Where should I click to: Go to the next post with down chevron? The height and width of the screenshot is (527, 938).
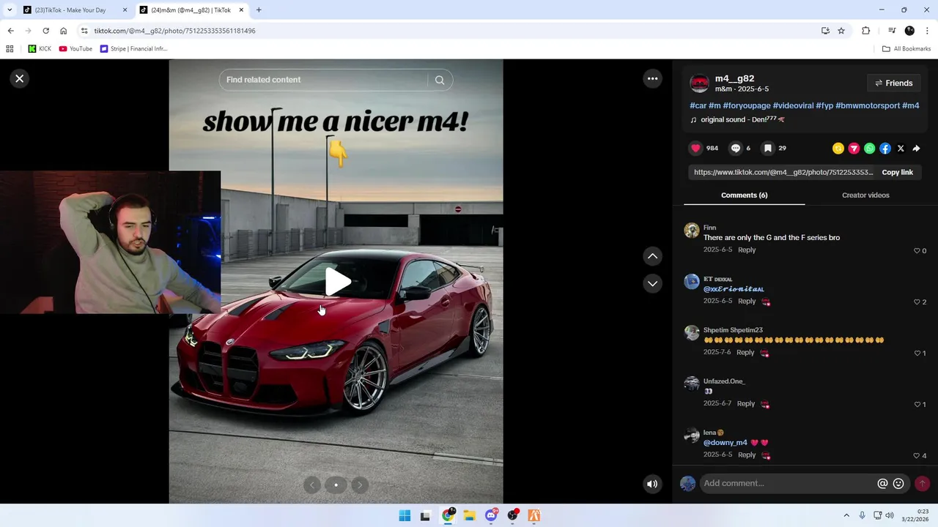pos(652,283)
